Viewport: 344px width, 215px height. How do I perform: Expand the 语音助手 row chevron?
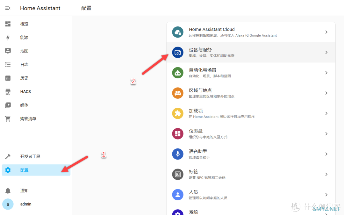pos(326,154)
